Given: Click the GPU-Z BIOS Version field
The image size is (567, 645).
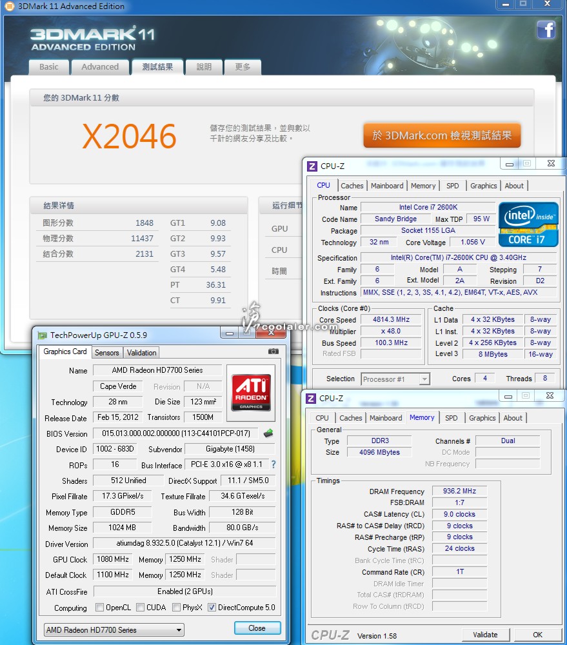Looking at the screenshot, I should tap(176, 433).
